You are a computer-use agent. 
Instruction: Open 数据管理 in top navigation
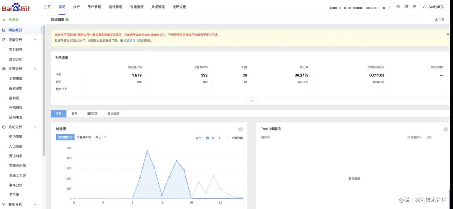pos(158,7)
